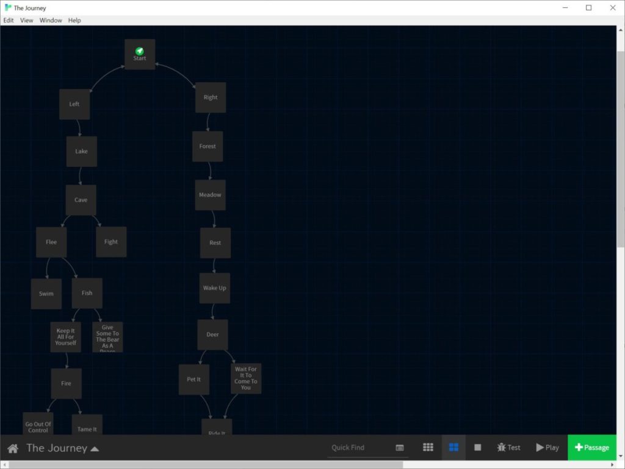Click the Test bug button

point(508,448)
